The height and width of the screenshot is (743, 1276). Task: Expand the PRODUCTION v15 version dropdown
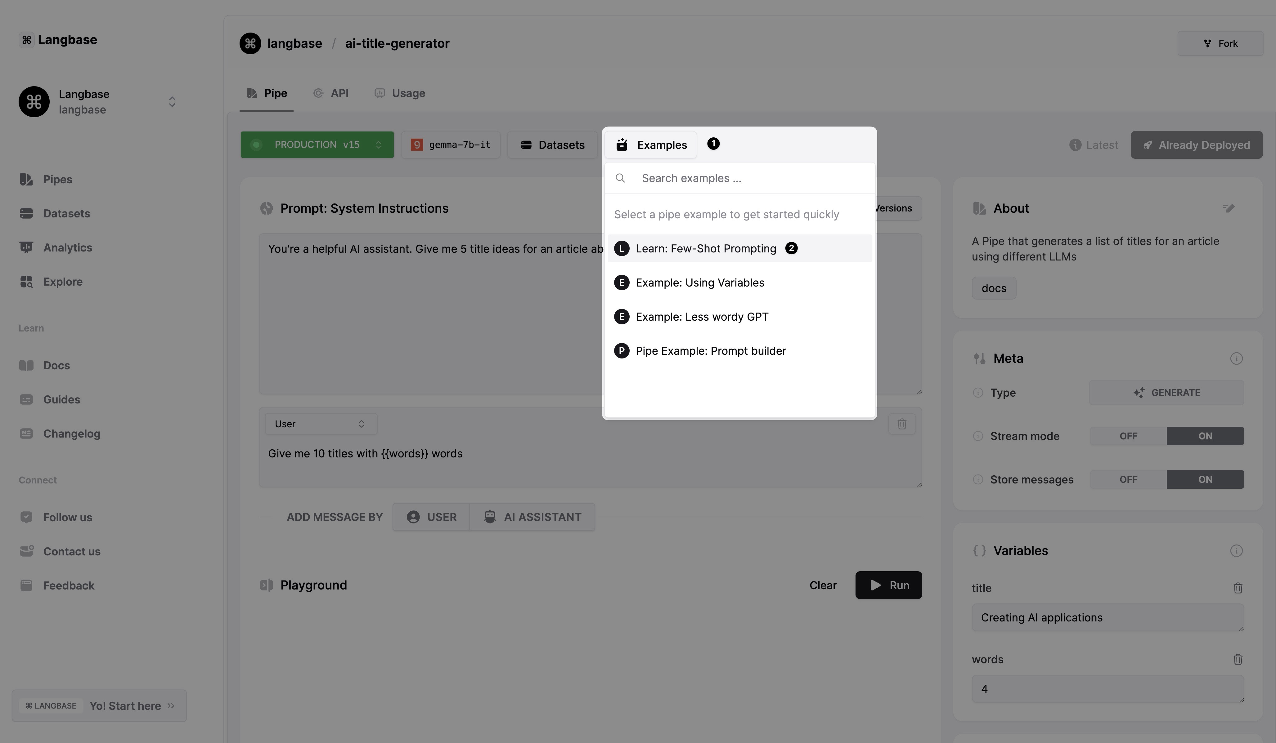click(x=317, y=145)
